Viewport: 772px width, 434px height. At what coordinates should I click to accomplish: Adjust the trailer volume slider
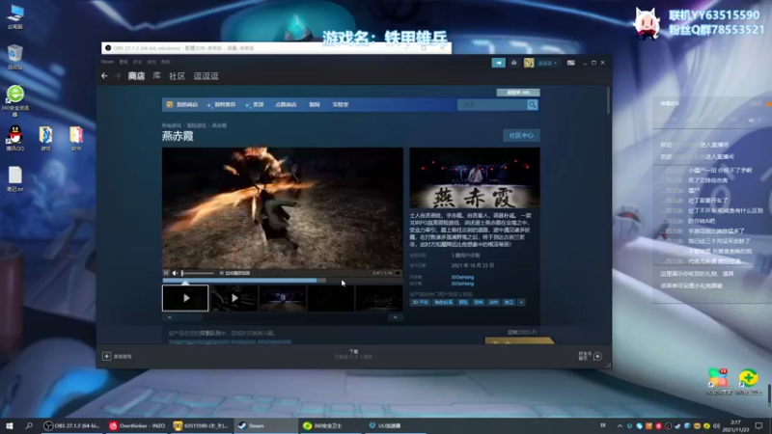click(x=198, y=273)
